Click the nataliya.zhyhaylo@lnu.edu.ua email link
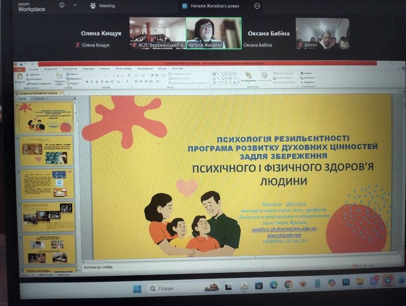Screen dimensions: 406x306 (x=284, y=229)
